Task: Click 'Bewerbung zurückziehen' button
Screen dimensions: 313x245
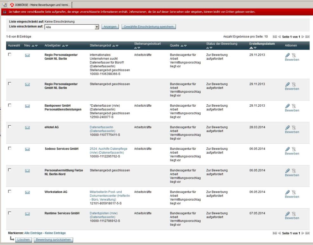Action: (x=54, y=240)
